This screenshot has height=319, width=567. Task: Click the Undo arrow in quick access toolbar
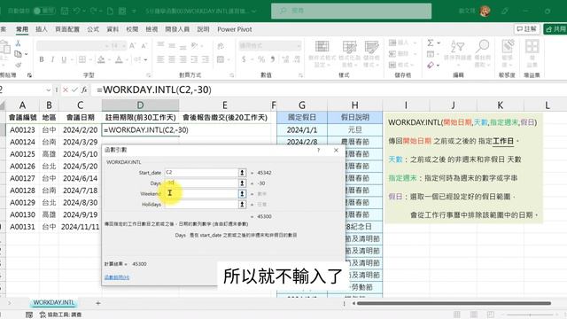coord(77,11)
